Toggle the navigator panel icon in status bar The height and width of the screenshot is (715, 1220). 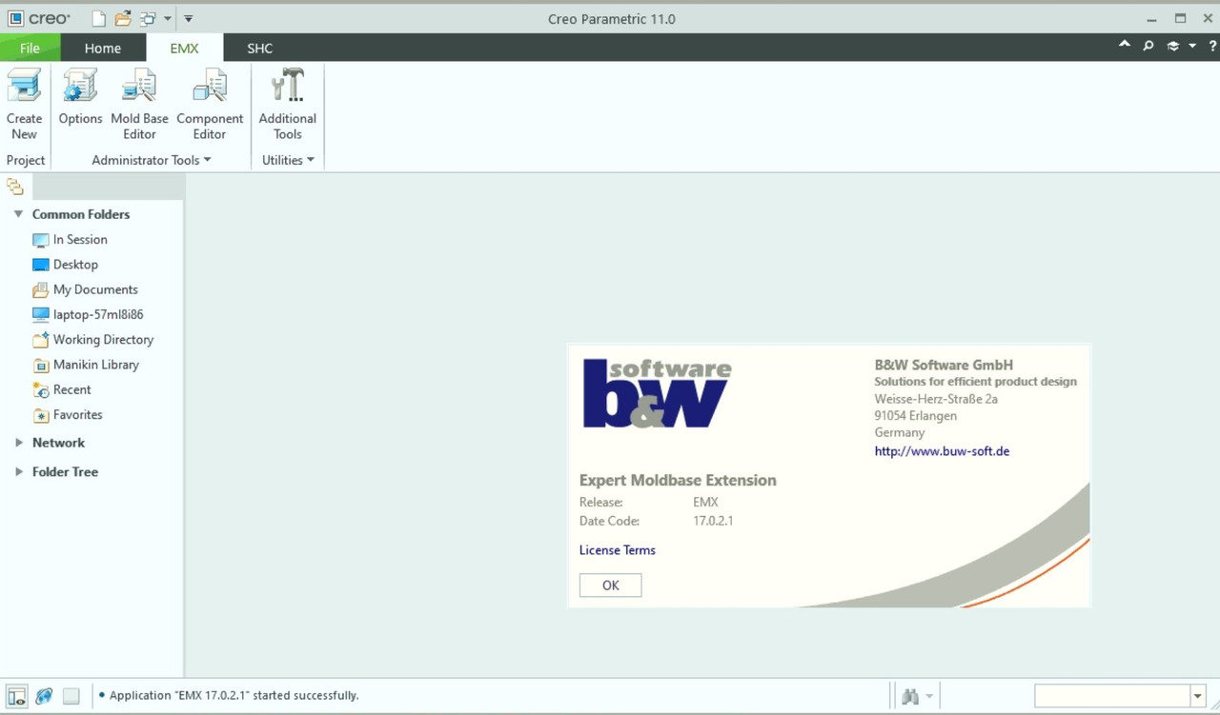click(x=16, y=696)
